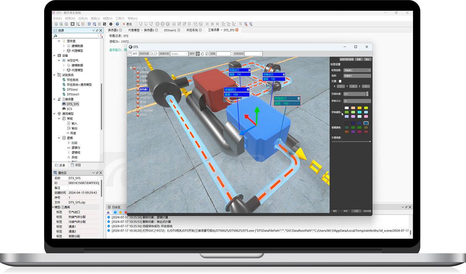
Task: Open the 场景环境 TestSite dropdown
Action: [x=179, y=54]
